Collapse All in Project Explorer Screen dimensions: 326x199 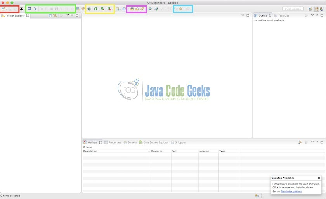(x=50, y=16)
